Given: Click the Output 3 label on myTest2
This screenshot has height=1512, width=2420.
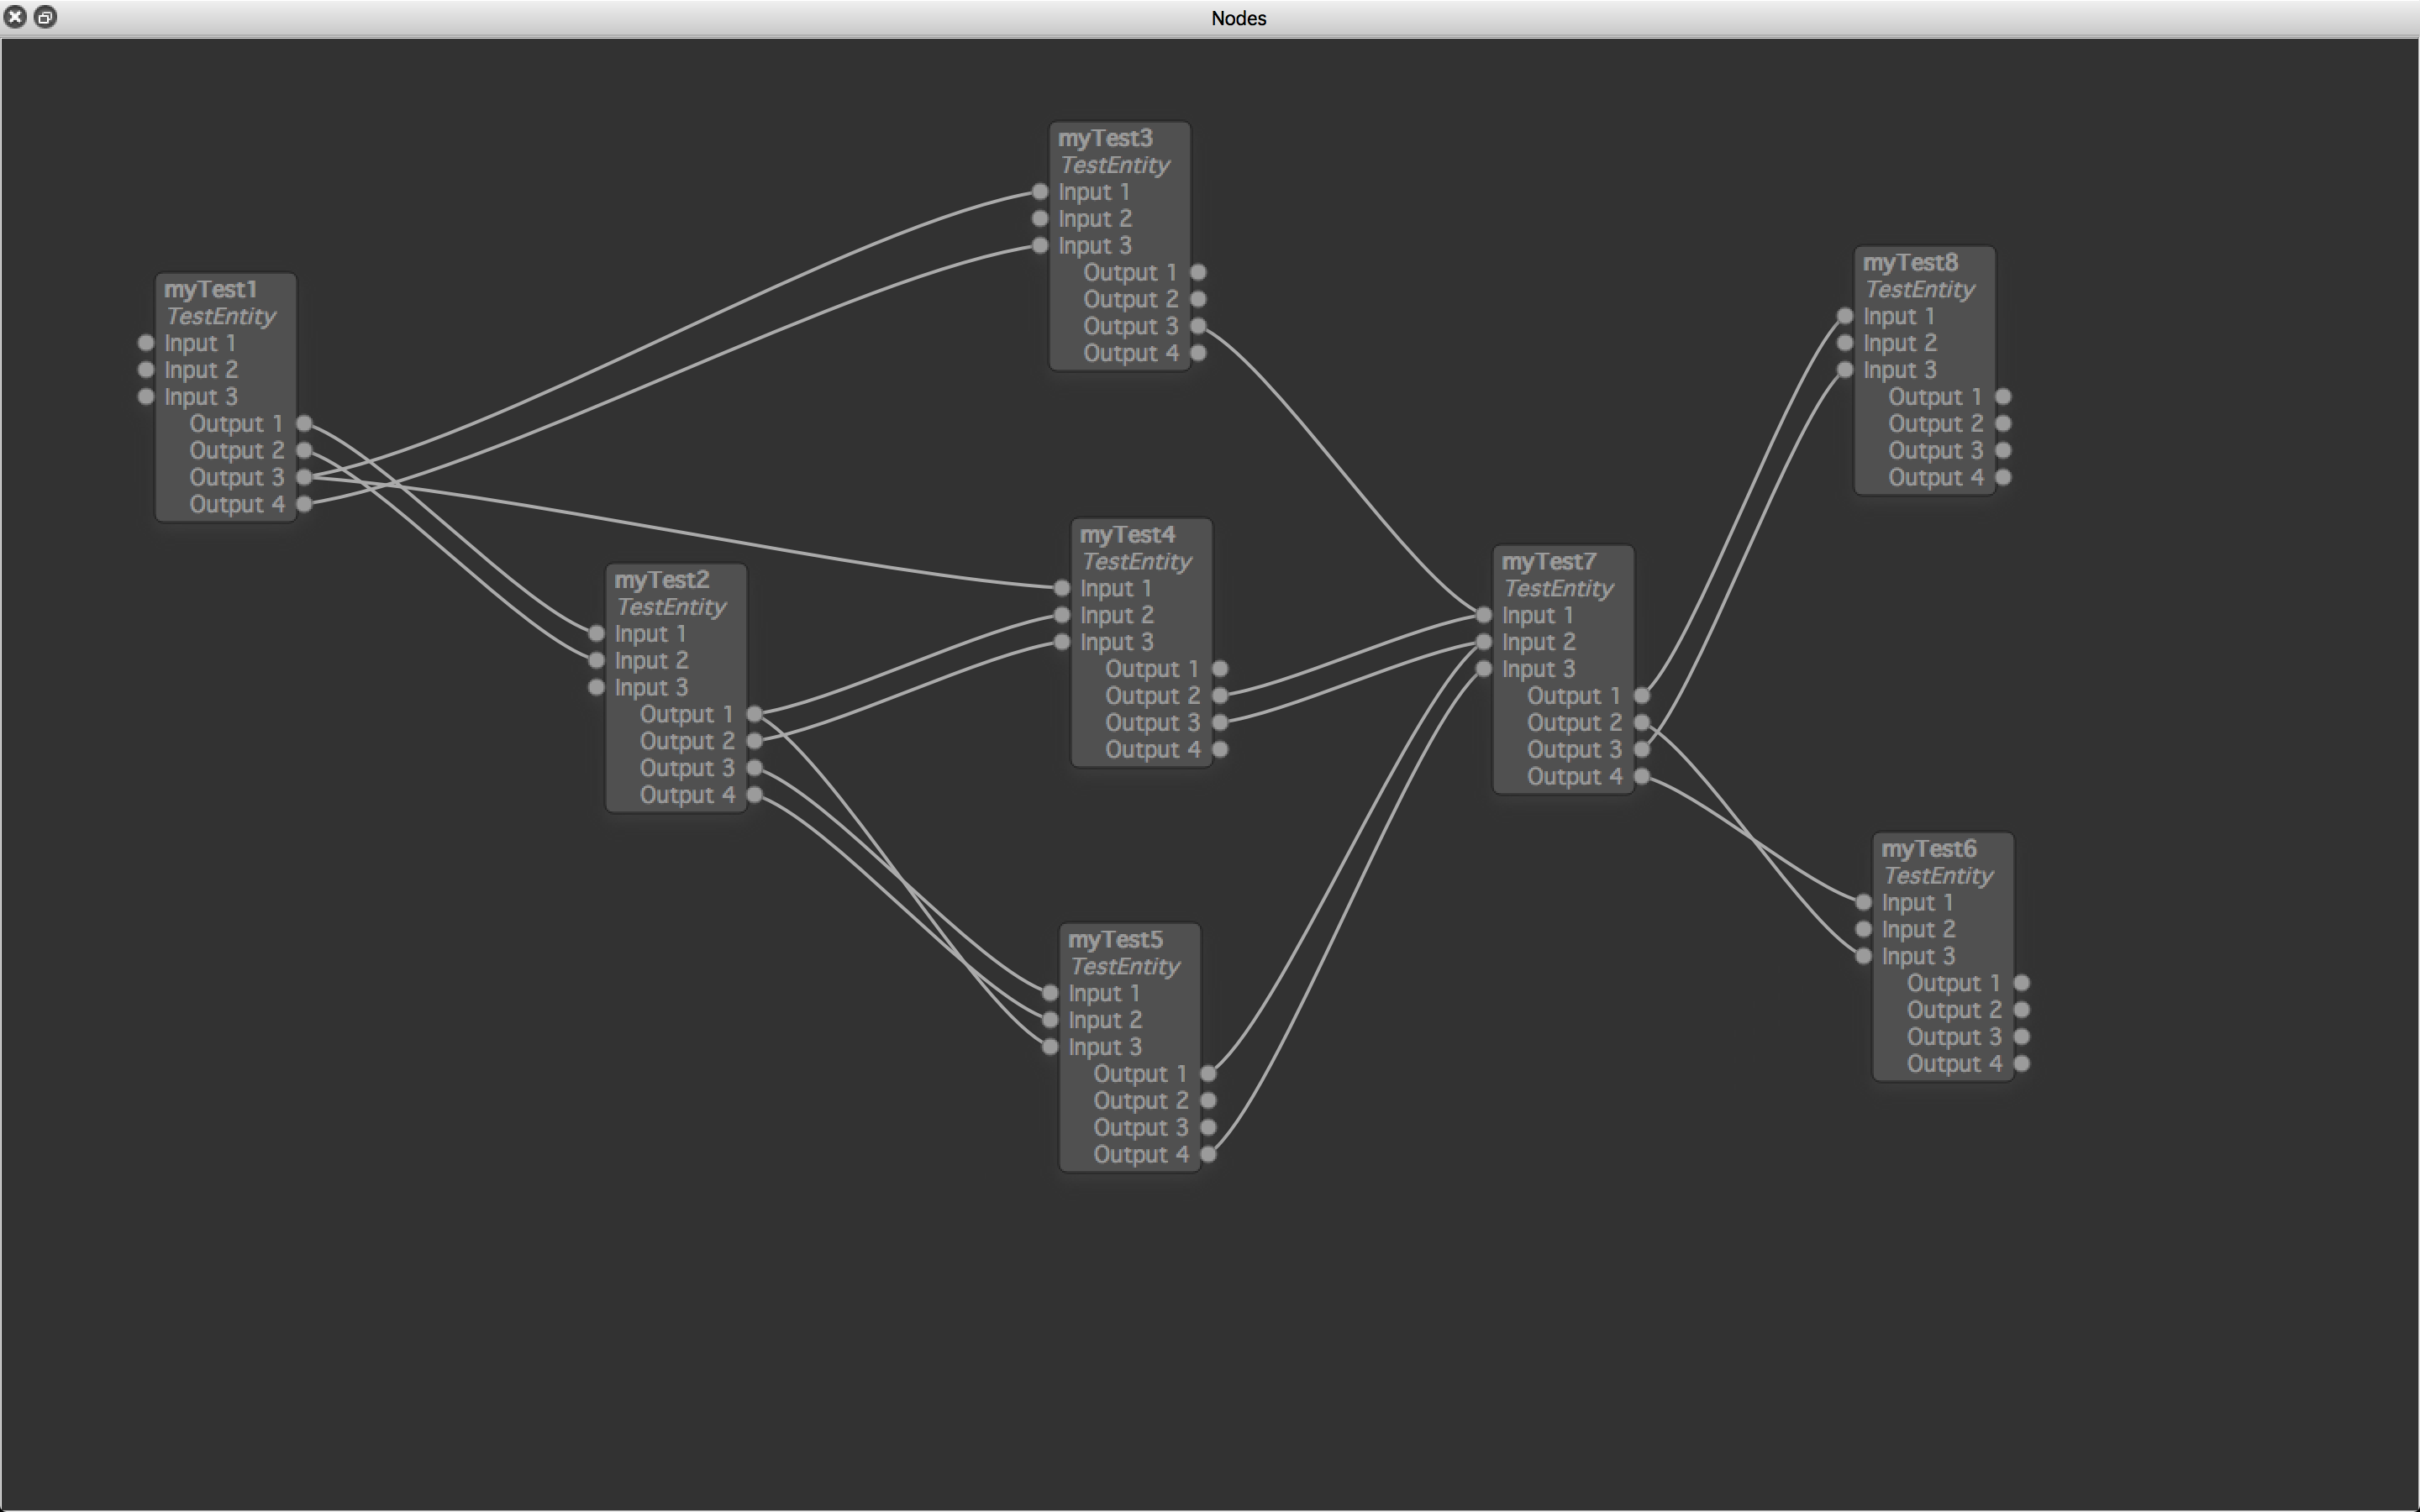Looking at the screenshot, I should [x=687, y=768].
